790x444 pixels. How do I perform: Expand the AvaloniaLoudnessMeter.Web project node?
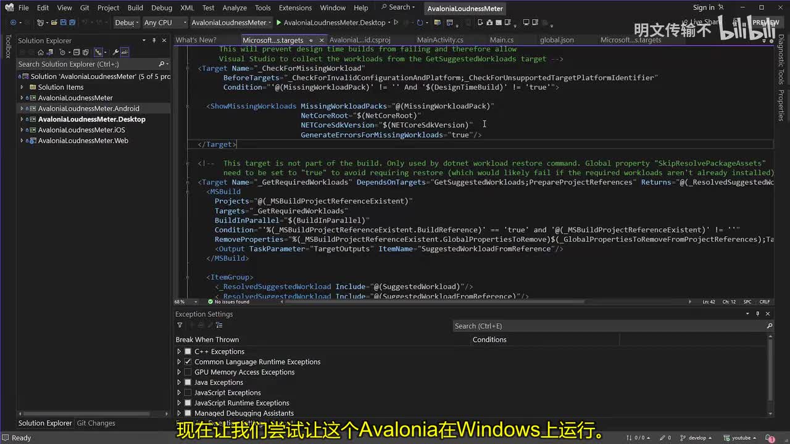tap(22, 141)
